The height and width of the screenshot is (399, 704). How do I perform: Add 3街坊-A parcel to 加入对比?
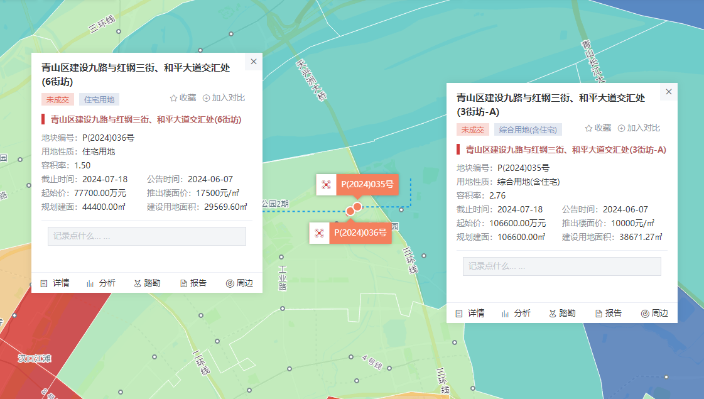coord(639,128)
